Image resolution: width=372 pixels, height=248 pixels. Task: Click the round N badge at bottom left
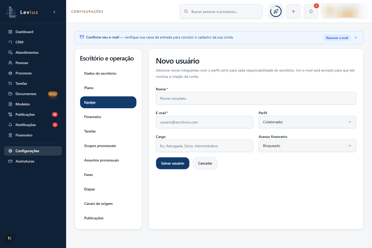pos(10,238)
